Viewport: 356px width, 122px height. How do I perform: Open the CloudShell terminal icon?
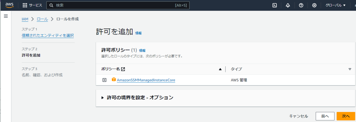pos(275,5)
